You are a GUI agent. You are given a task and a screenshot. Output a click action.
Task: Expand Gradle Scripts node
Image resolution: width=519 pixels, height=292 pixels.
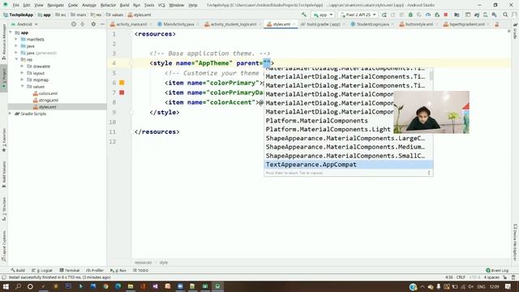tap(11, 114)
